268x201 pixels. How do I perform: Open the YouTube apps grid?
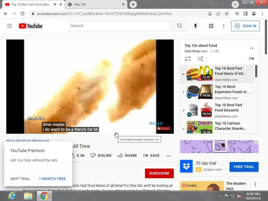211,26
